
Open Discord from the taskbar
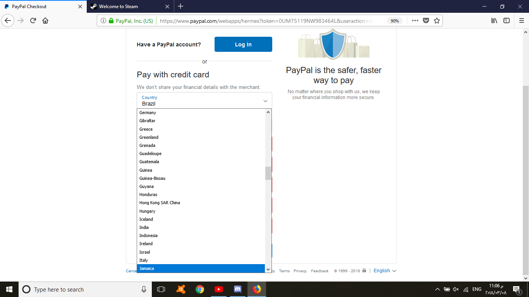tap(238, 289)
